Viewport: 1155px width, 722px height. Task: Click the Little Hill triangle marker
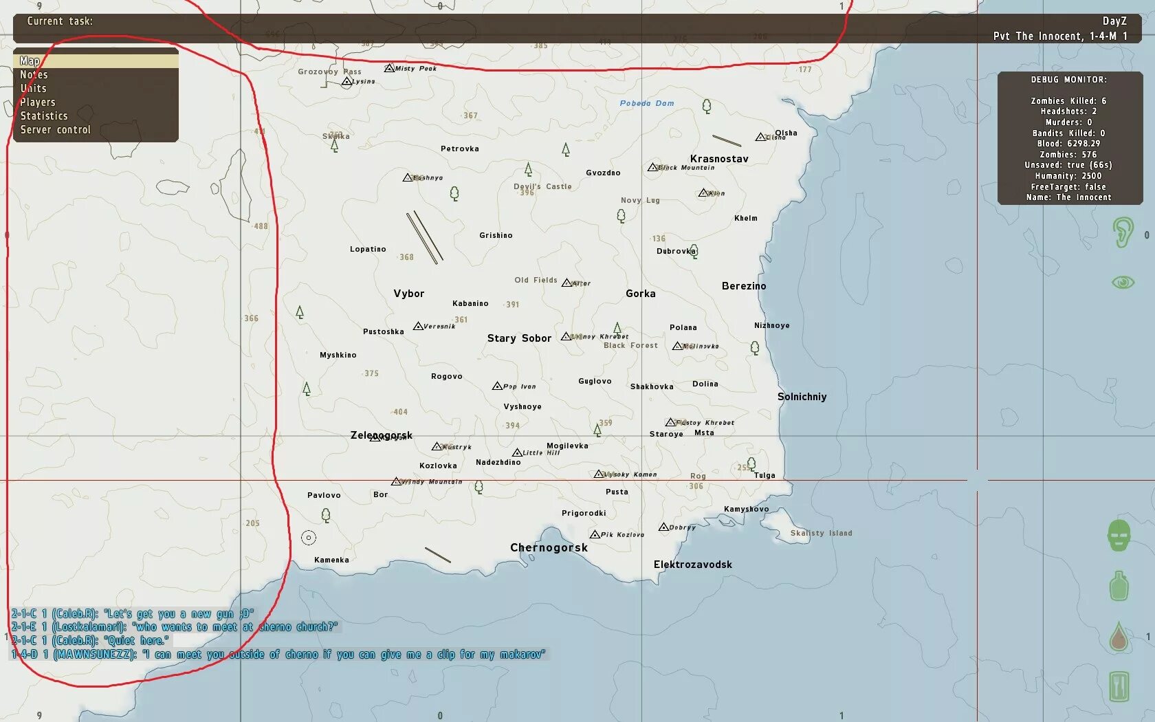pyautogui.click(x=518, y=452)
